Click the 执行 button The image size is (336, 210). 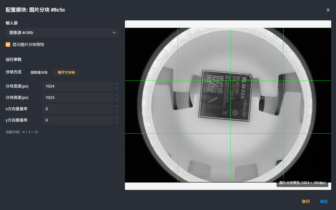point(306,201)
